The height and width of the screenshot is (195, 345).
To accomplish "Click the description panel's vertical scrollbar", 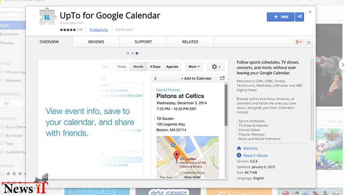I will (x=312, y=100).
